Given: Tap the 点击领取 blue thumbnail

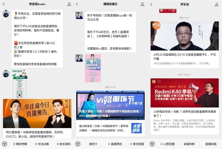Looking at the screenshot, I should (136, 128).
